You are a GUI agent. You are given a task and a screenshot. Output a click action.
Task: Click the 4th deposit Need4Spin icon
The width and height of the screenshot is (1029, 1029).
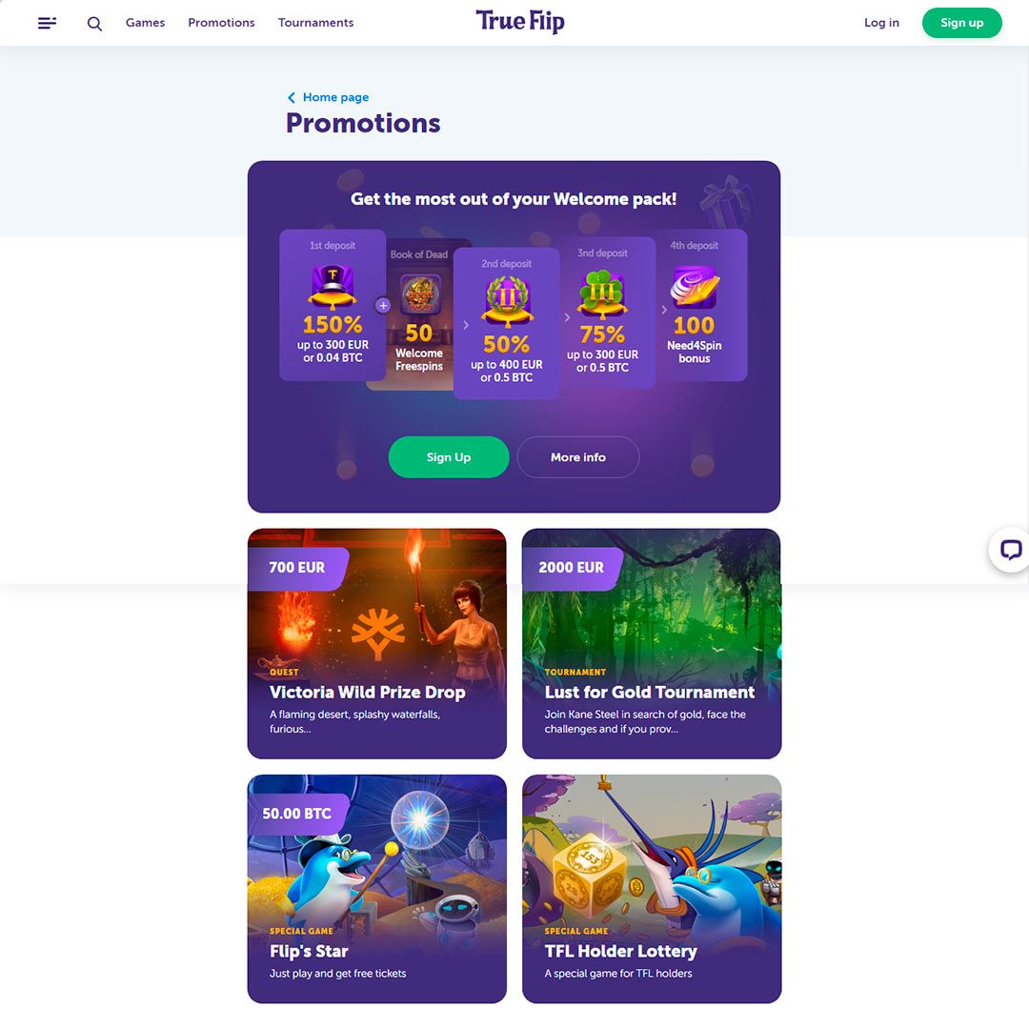(695, 287)
